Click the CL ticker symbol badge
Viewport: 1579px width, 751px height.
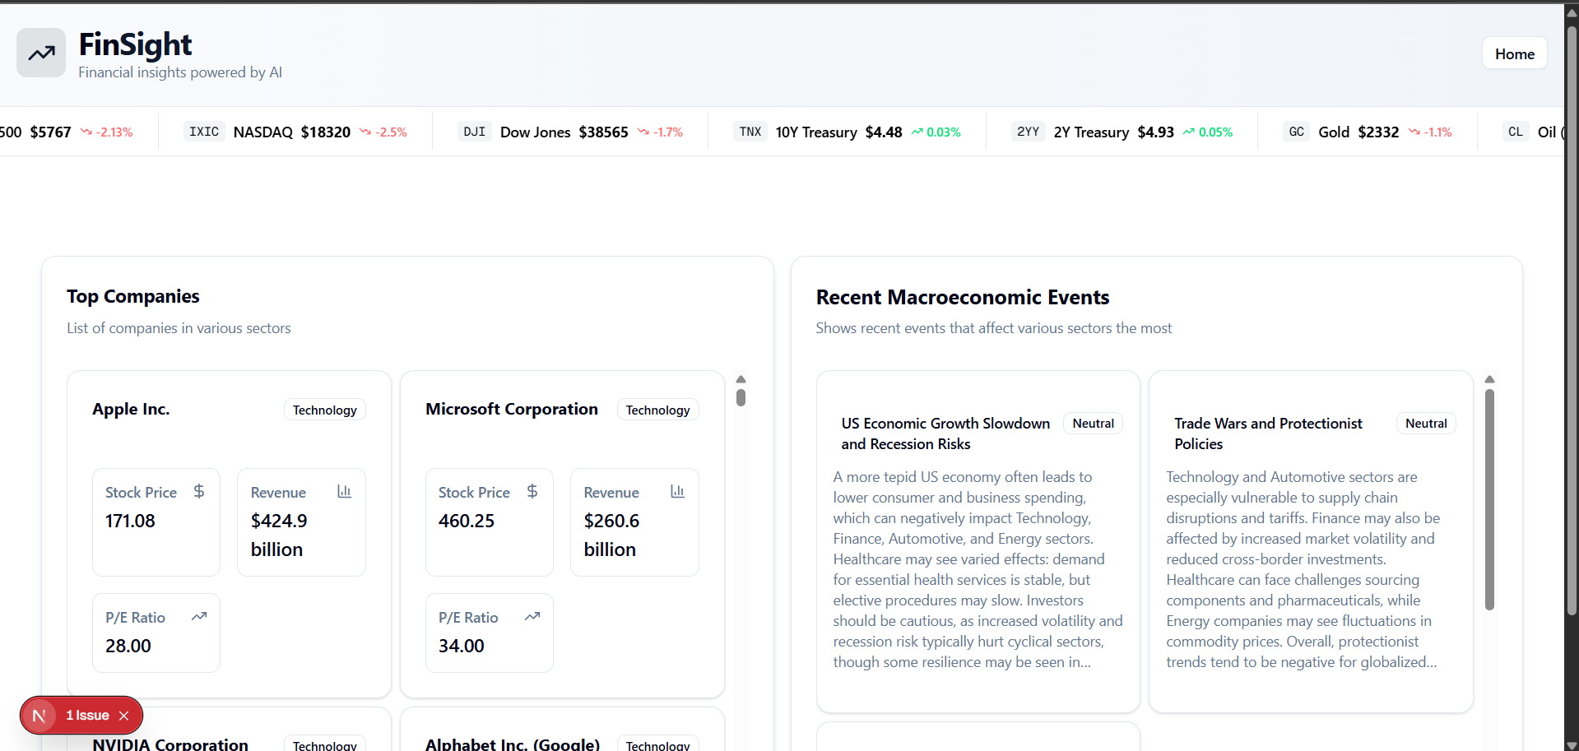[x=1516, y=132]
